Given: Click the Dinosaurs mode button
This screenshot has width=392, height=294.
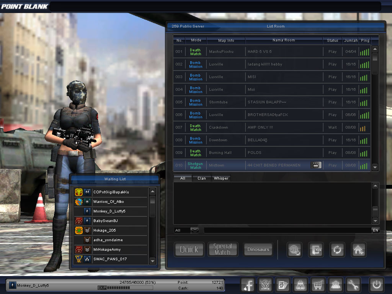Looking at the screenshot, I should (258, 249).
